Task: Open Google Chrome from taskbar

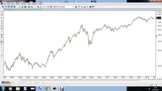Action: (x=47, y=89)
